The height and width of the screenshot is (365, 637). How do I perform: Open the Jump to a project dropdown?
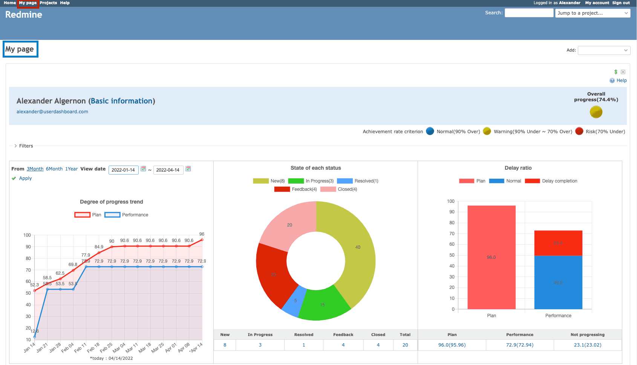pos(593,13)
